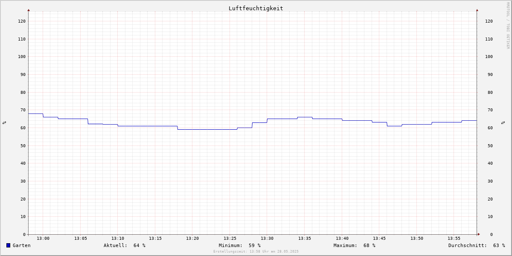This screenshot has height=256, width=512.
Task: Click the 90 label on left axis
Action: [x=23, y=74]
